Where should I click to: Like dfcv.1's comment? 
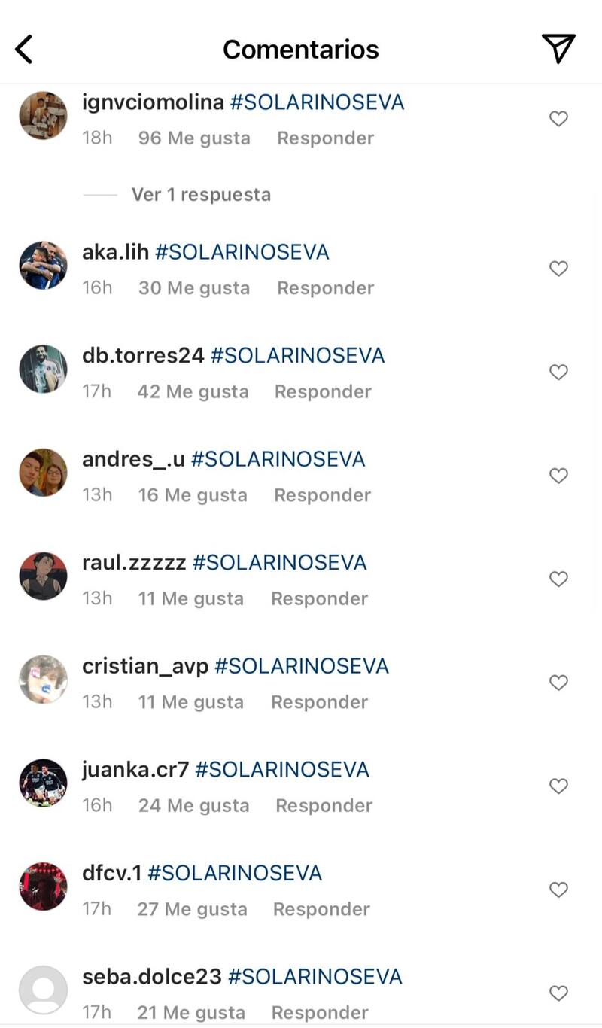[x=558, y=890]
